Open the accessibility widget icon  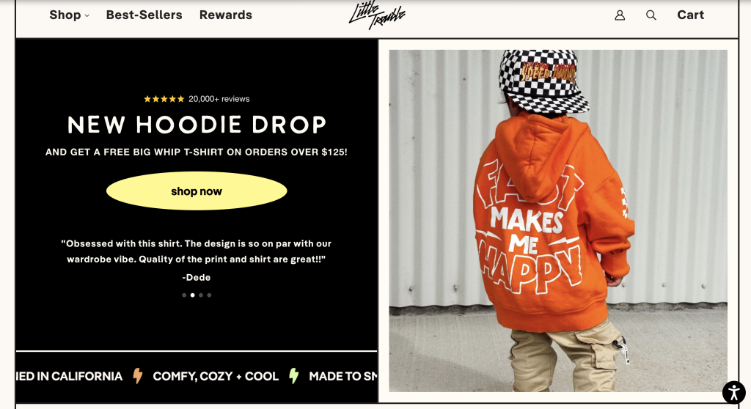pos(733,393)
